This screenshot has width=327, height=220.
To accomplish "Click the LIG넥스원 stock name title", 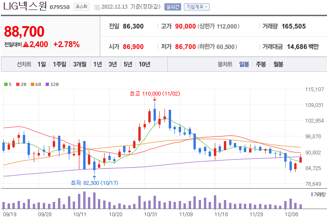I will point(25,6).
